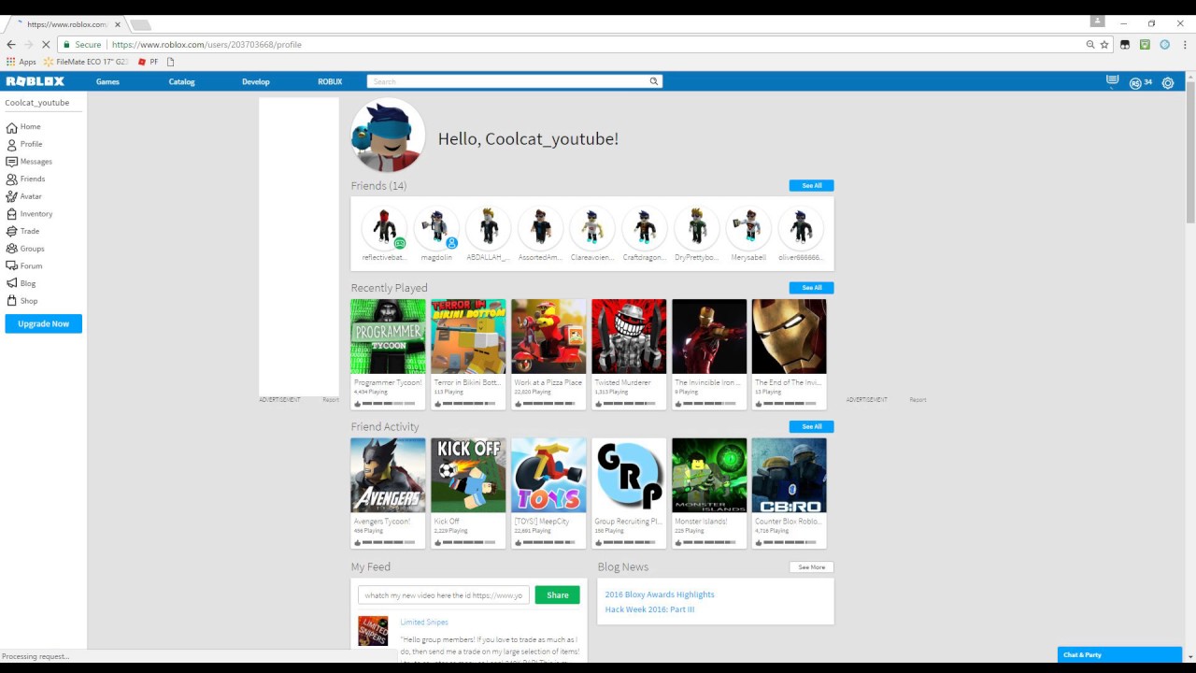Click the Roblox search input field

(509, 81)
